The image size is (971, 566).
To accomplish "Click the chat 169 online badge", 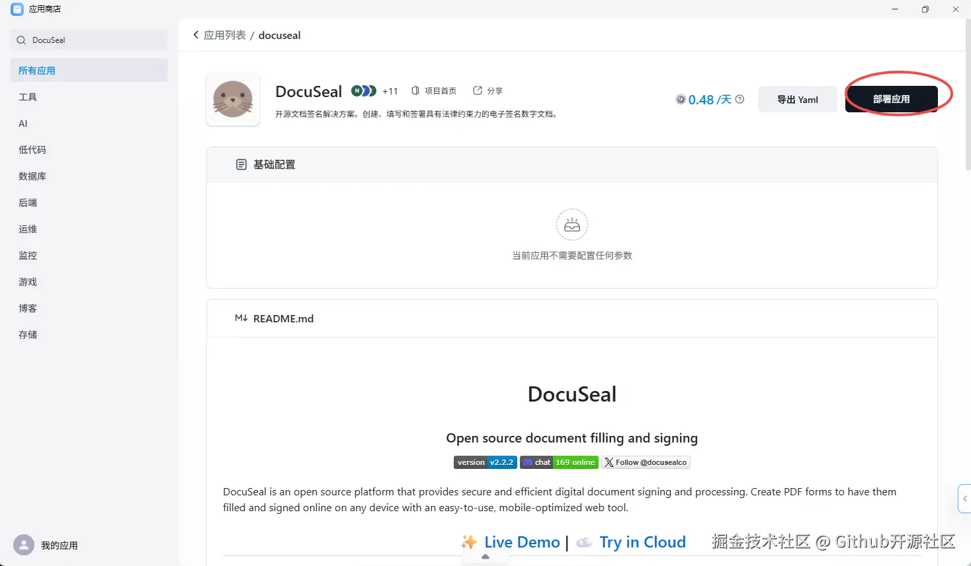I will [559, 462].
